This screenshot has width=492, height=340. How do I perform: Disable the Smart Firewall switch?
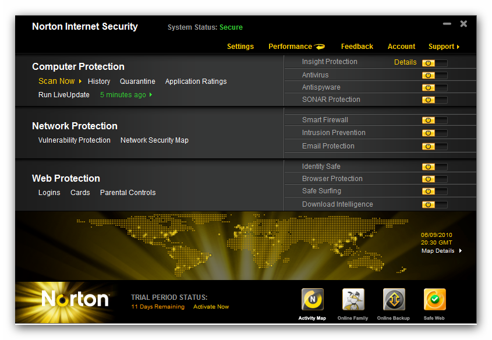[434, 120]
